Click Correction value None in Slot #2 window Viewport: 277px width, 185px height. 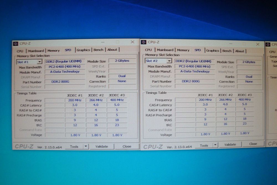pyautogui.click(x=249, y=82)
